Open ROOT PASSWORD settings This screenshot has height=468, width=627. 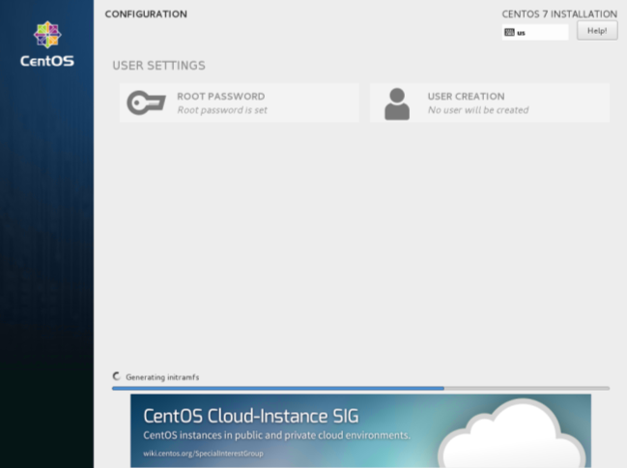(x=240, y=102)
